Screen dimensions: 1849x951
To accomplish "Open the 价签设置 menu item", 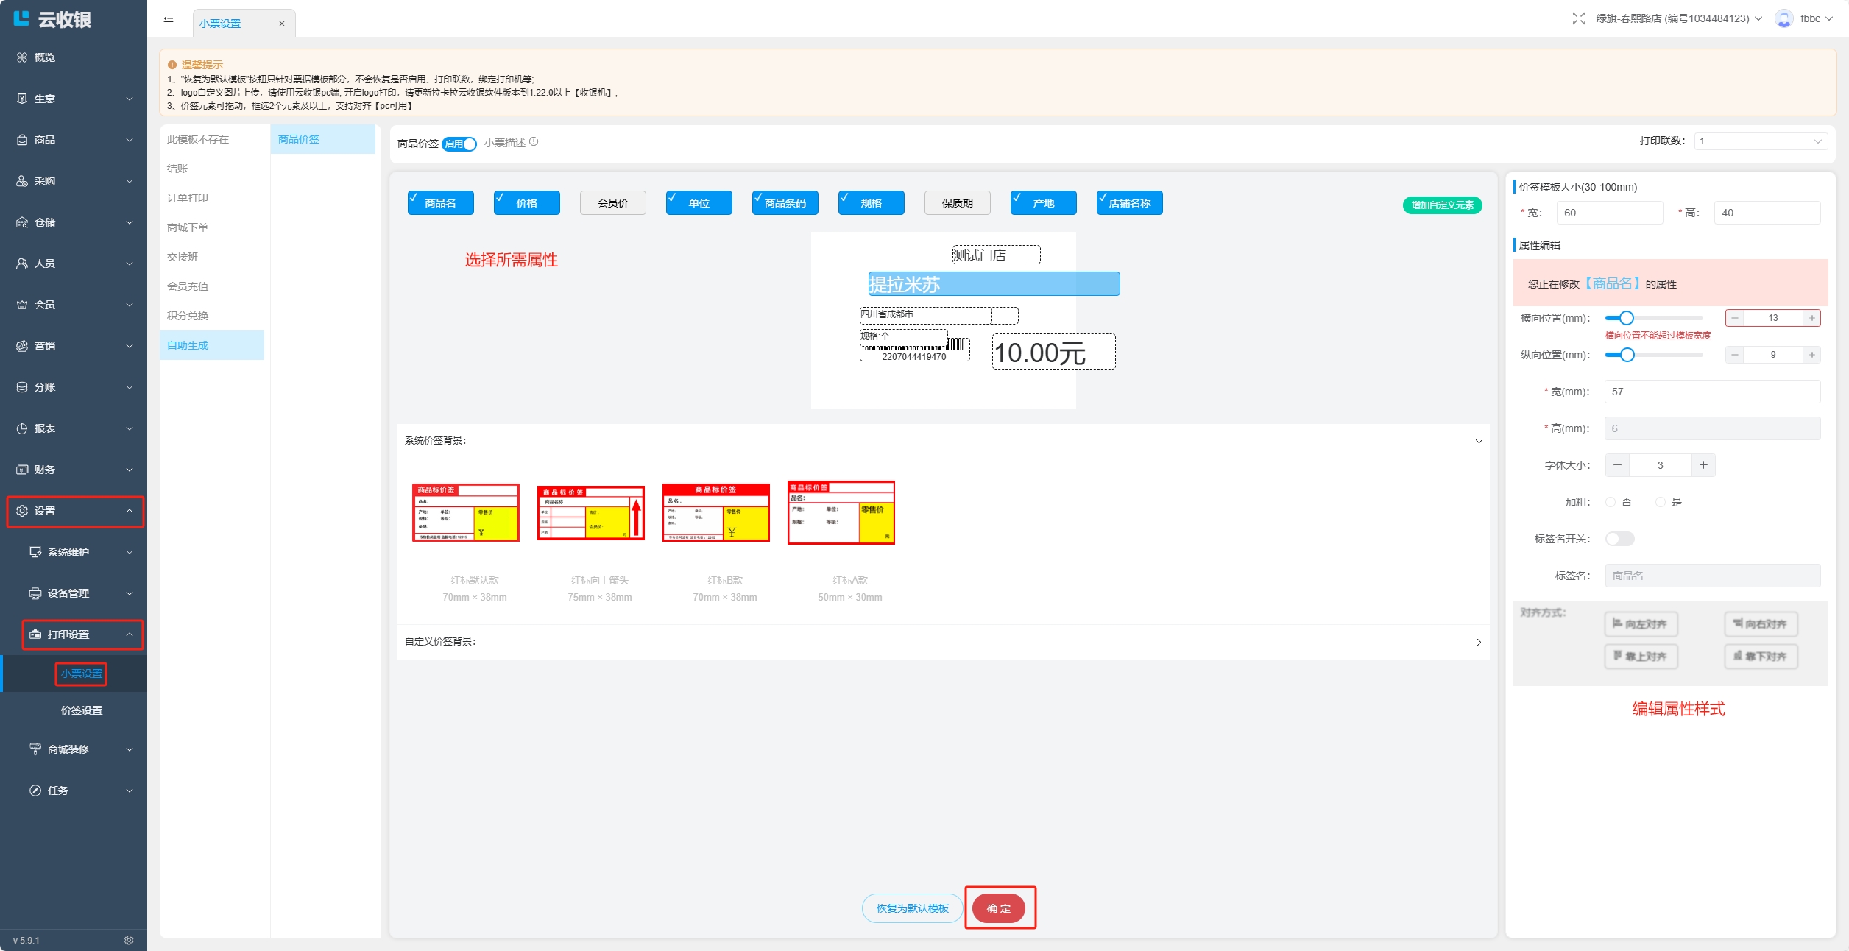I will [x=82, y=710].
